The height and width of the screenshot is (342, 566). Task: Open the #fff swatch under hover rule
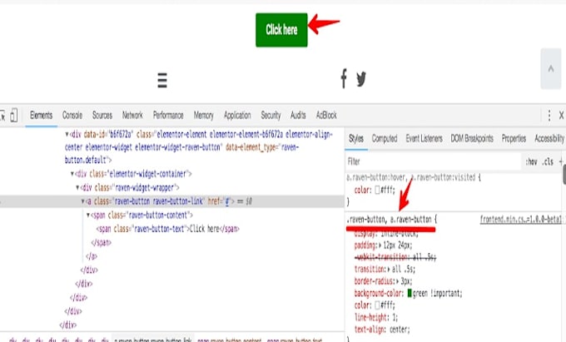(x=377, y=190)
